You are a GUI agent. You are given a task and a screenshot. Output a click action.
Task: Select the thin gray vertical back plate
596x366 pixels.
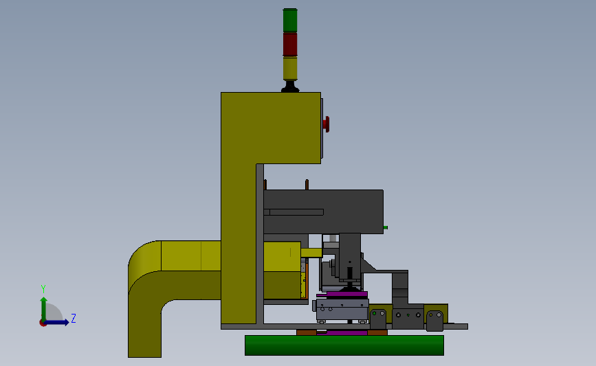(x=260, y=244)
